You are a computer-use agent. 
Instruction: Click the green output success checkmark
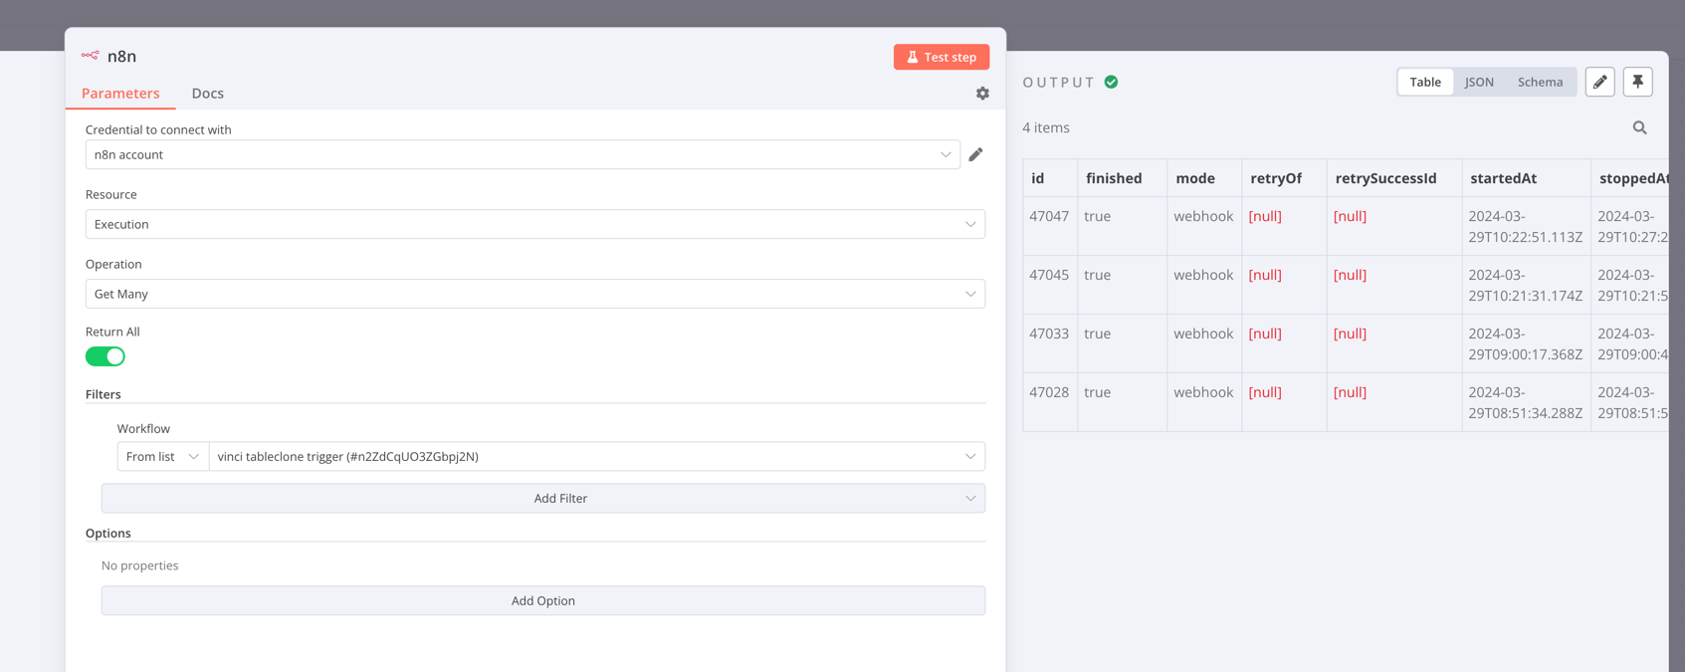coord(1111,82)
